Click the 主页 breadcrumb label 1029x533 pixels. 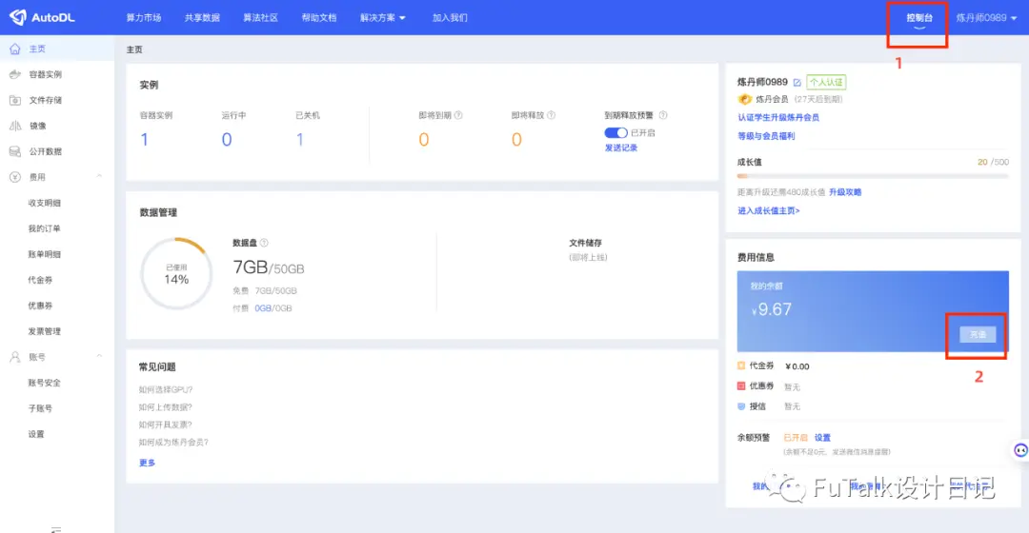point(134,49)
